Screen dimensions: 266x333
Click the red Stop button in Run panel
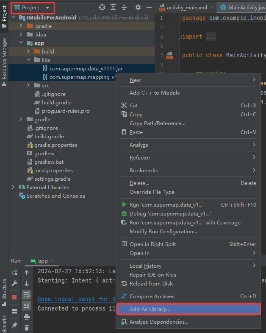(14, 297)
